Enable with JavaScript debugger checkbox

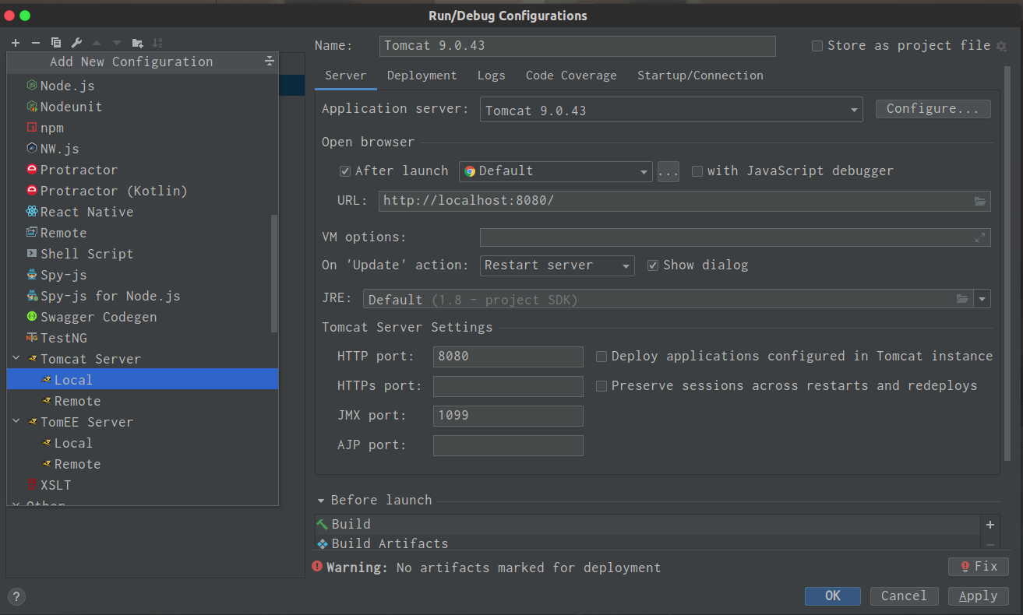[697, 171]
